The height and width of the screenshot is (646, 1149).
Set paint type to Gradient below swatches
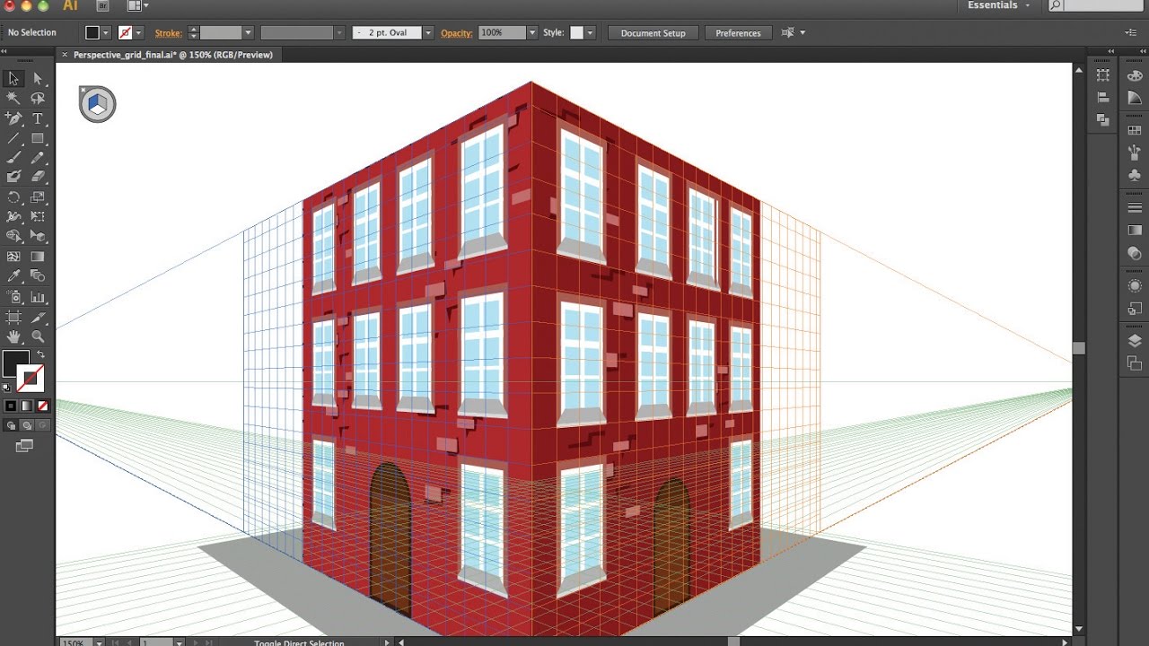click(27, 406)
